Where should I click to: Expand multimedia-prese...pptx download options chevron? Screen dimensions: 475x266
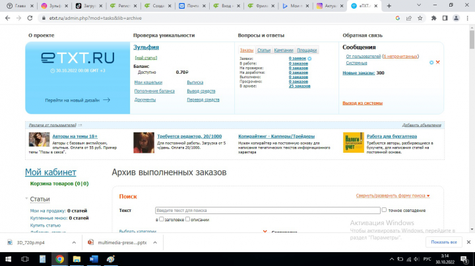point(155,242)
